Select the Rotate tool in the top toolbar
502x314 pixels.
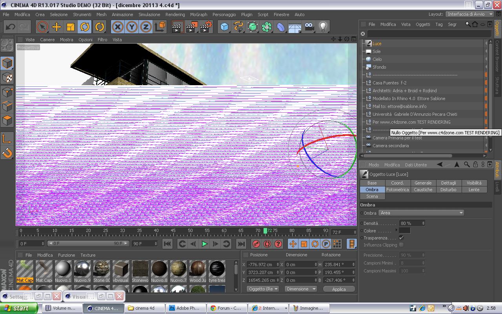85,27
